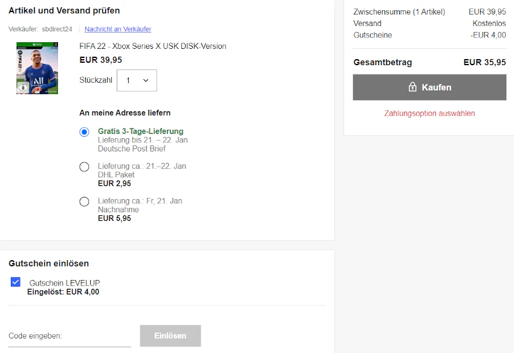The height and width of the screenshot is (353, 514).
Task: Click the Gutschein einlösen heading
Action: click(48, 263)
